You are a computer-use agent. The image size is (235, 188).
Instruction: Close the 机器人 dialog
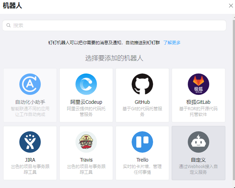point(231,6)
